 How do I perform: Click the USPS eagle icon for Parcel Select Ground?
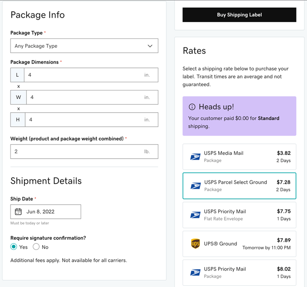[x=196, y=186]
